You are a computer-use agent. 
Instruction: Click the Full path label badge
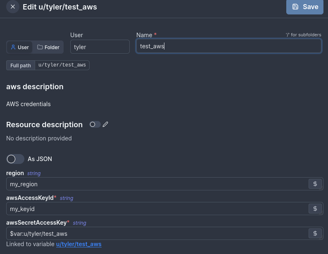tap(21, 65)
